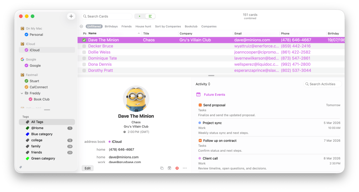Viewport: 359px width, 192px height.
Task: Click the Future Events calendar icon
Action: 198,94
